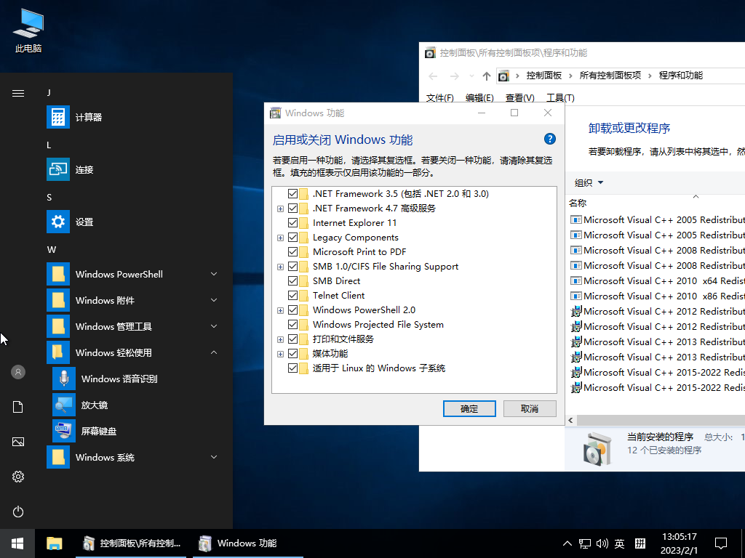Click the blue help question mark icon
Screen dimensions: 745x558
(550, 139)
